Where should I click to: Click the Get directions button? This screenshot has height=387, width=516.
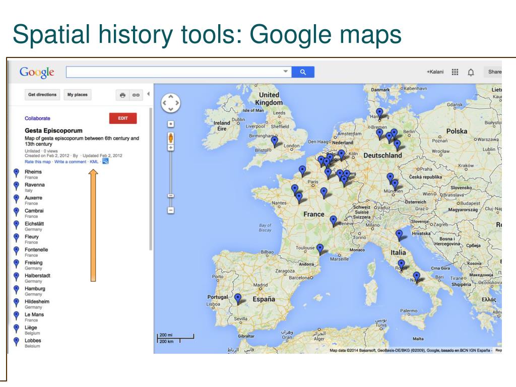click(x=42, y=95)
